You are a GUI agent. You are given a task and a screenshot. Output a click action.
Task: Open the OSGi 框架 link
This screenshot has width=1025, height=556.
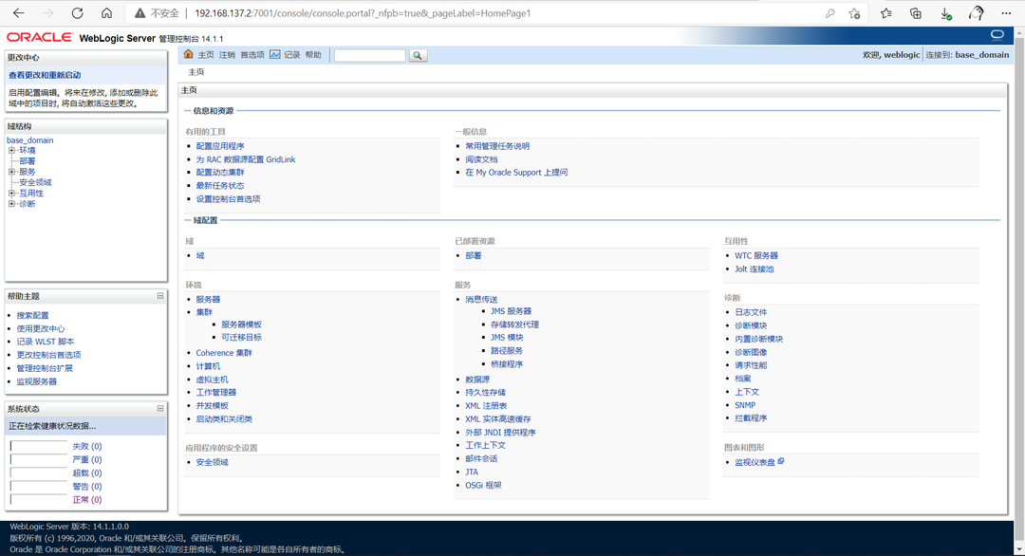tap(484, 486)
